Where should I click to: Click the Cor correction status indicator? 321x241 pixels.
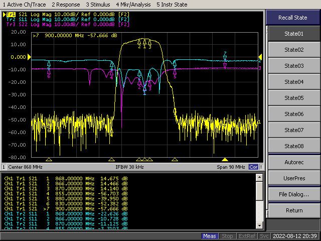coord(253,167)
